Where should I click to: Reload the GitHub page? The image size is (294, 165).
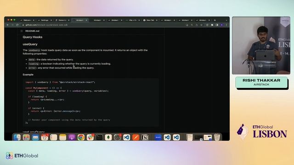tap(17, 25)
